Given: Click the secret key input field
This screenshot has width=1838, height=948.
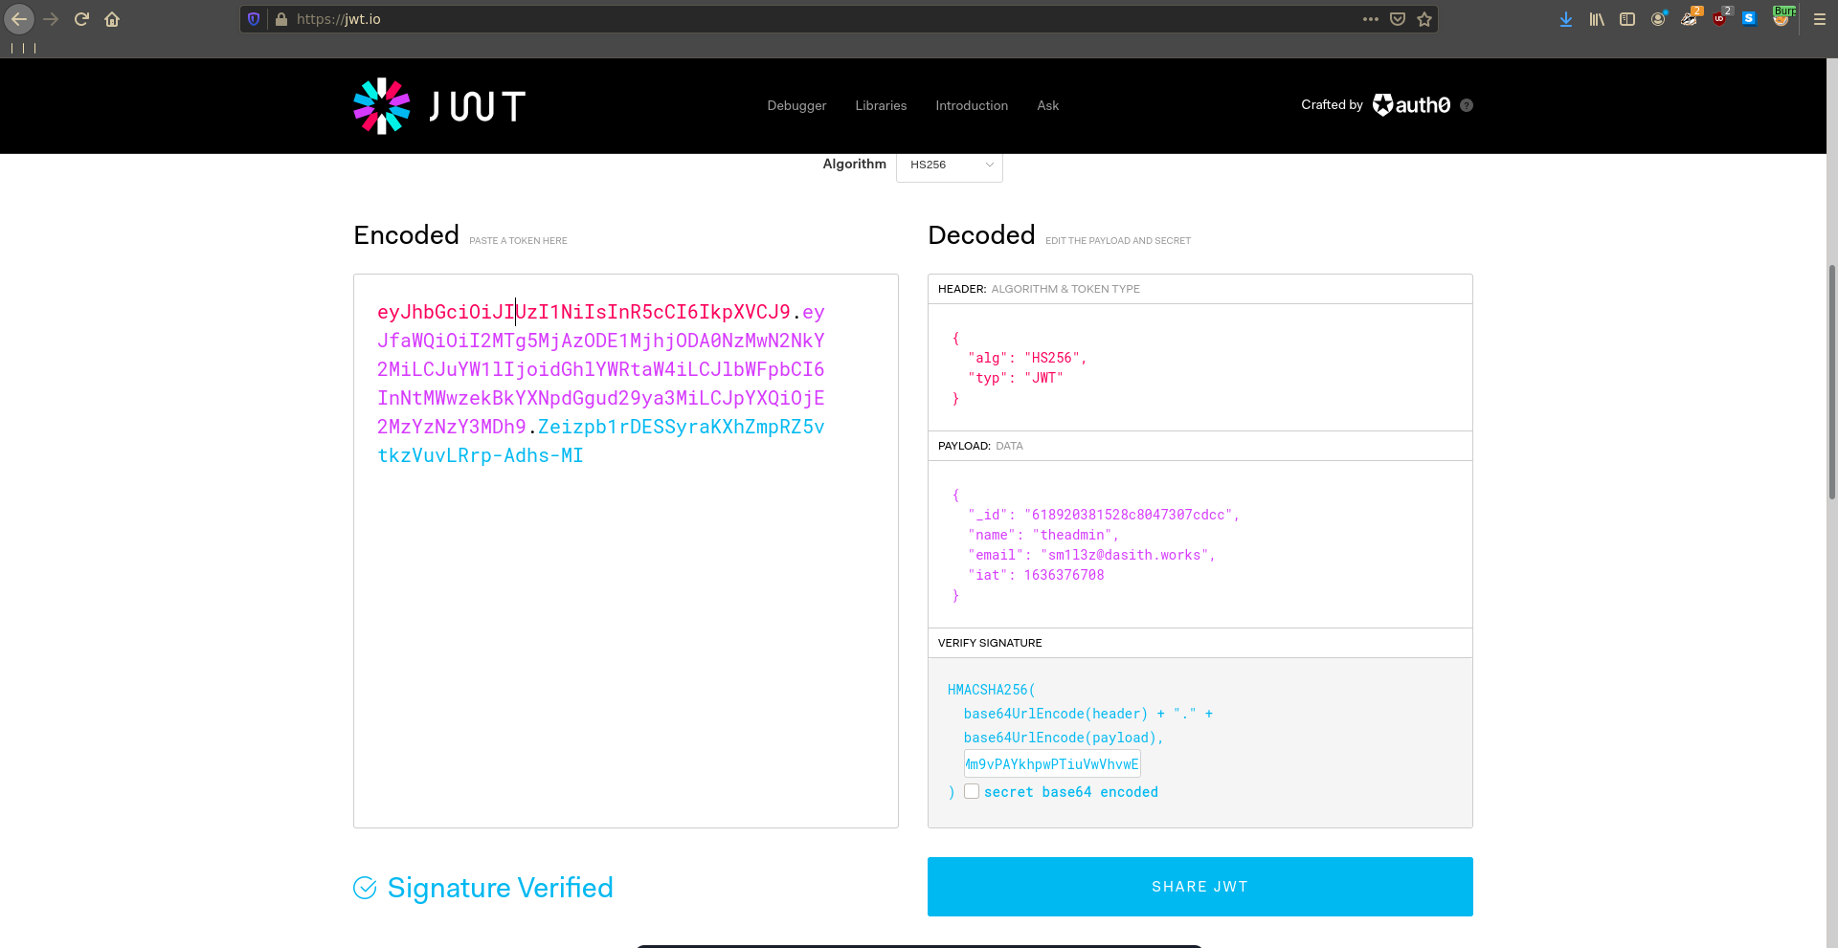Looking at the screenshot, I should [x=1052, y=763].
